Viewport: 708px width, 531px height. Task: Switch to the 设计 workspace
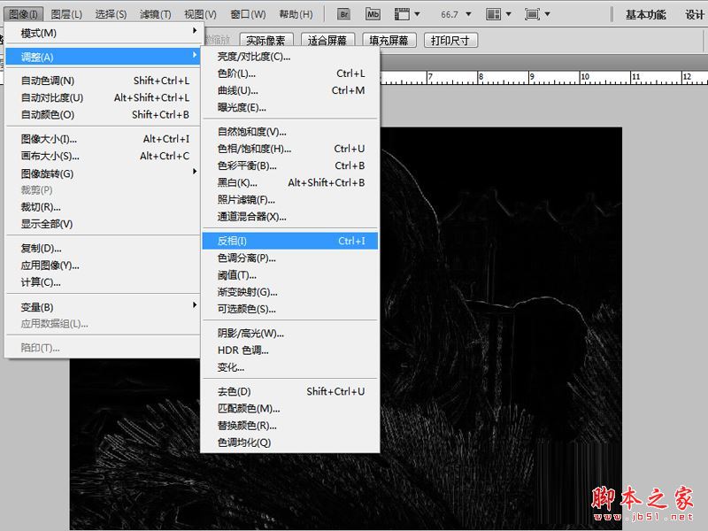695,13
